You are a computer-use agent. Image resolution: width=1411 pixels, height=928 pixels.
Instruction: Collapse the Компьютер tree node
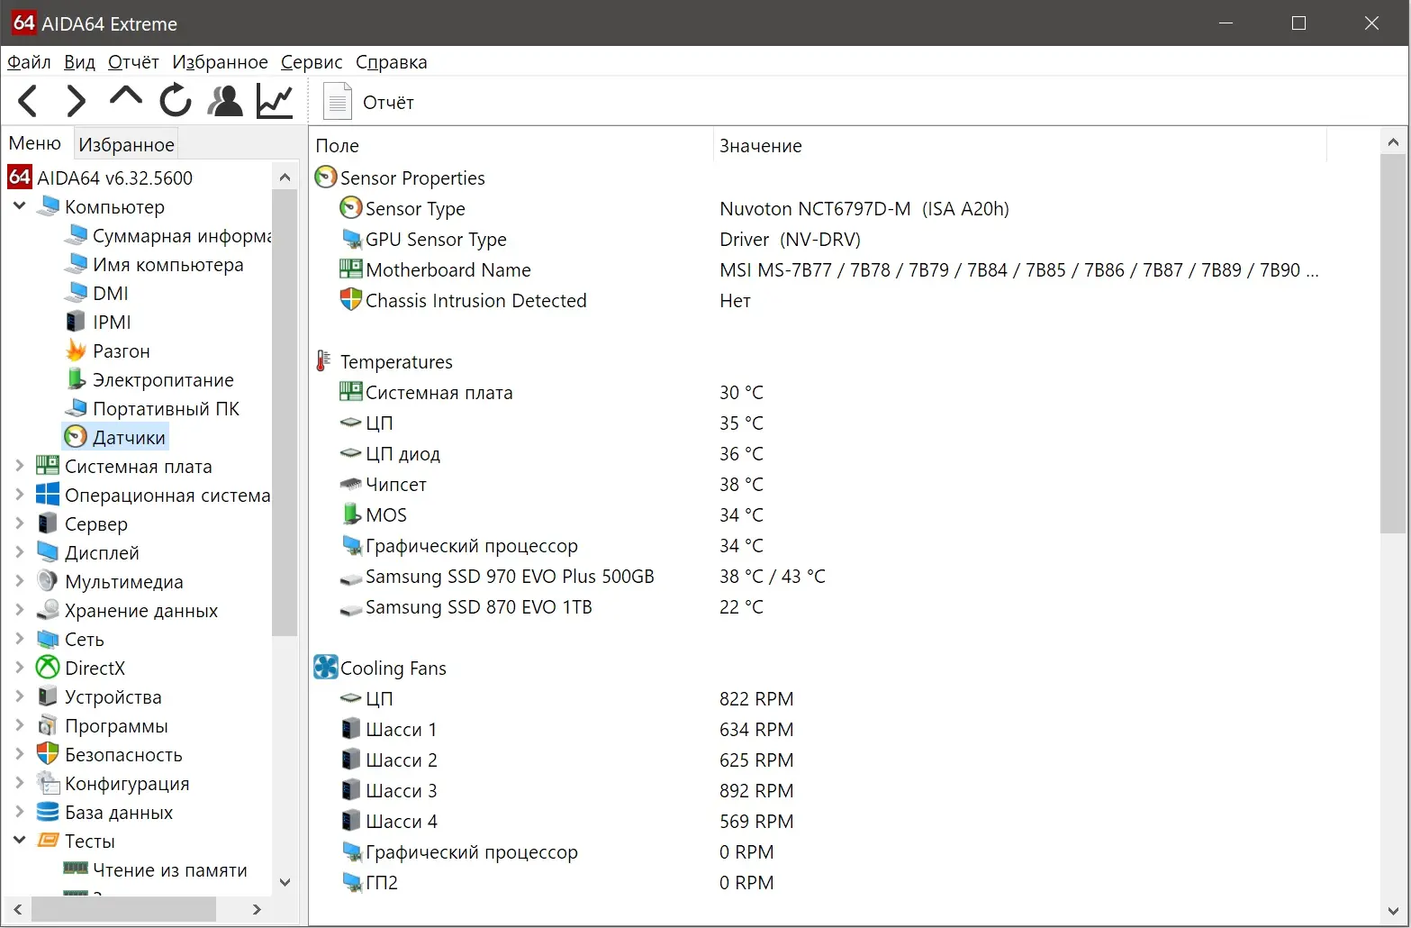click(19, 206)
